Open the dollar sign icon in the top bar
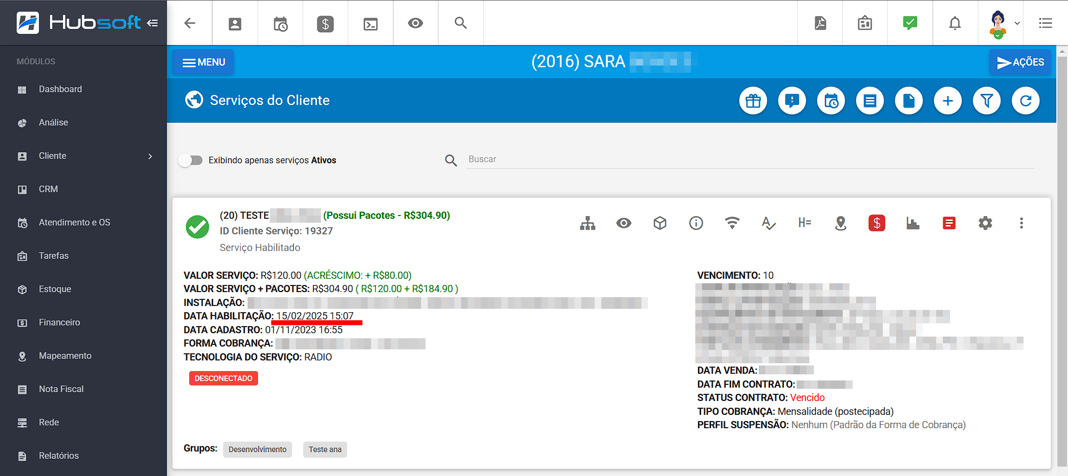Image resolution: width=1068 pixels, height=476 pixels. [x=325, y=23]
